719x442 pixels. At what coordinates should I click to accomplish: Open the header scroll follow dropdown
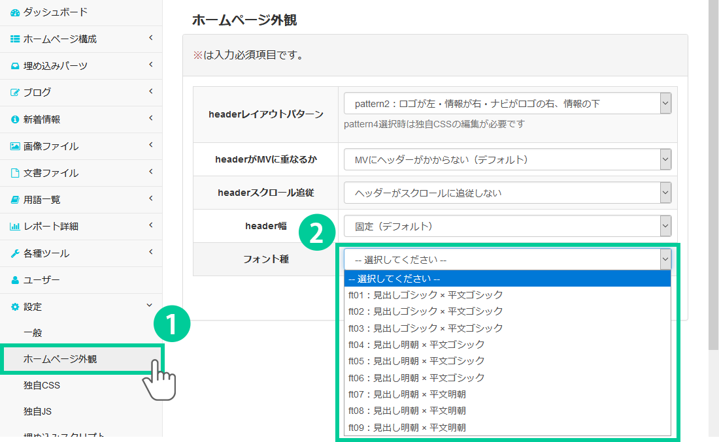click(x=507, y=193)
